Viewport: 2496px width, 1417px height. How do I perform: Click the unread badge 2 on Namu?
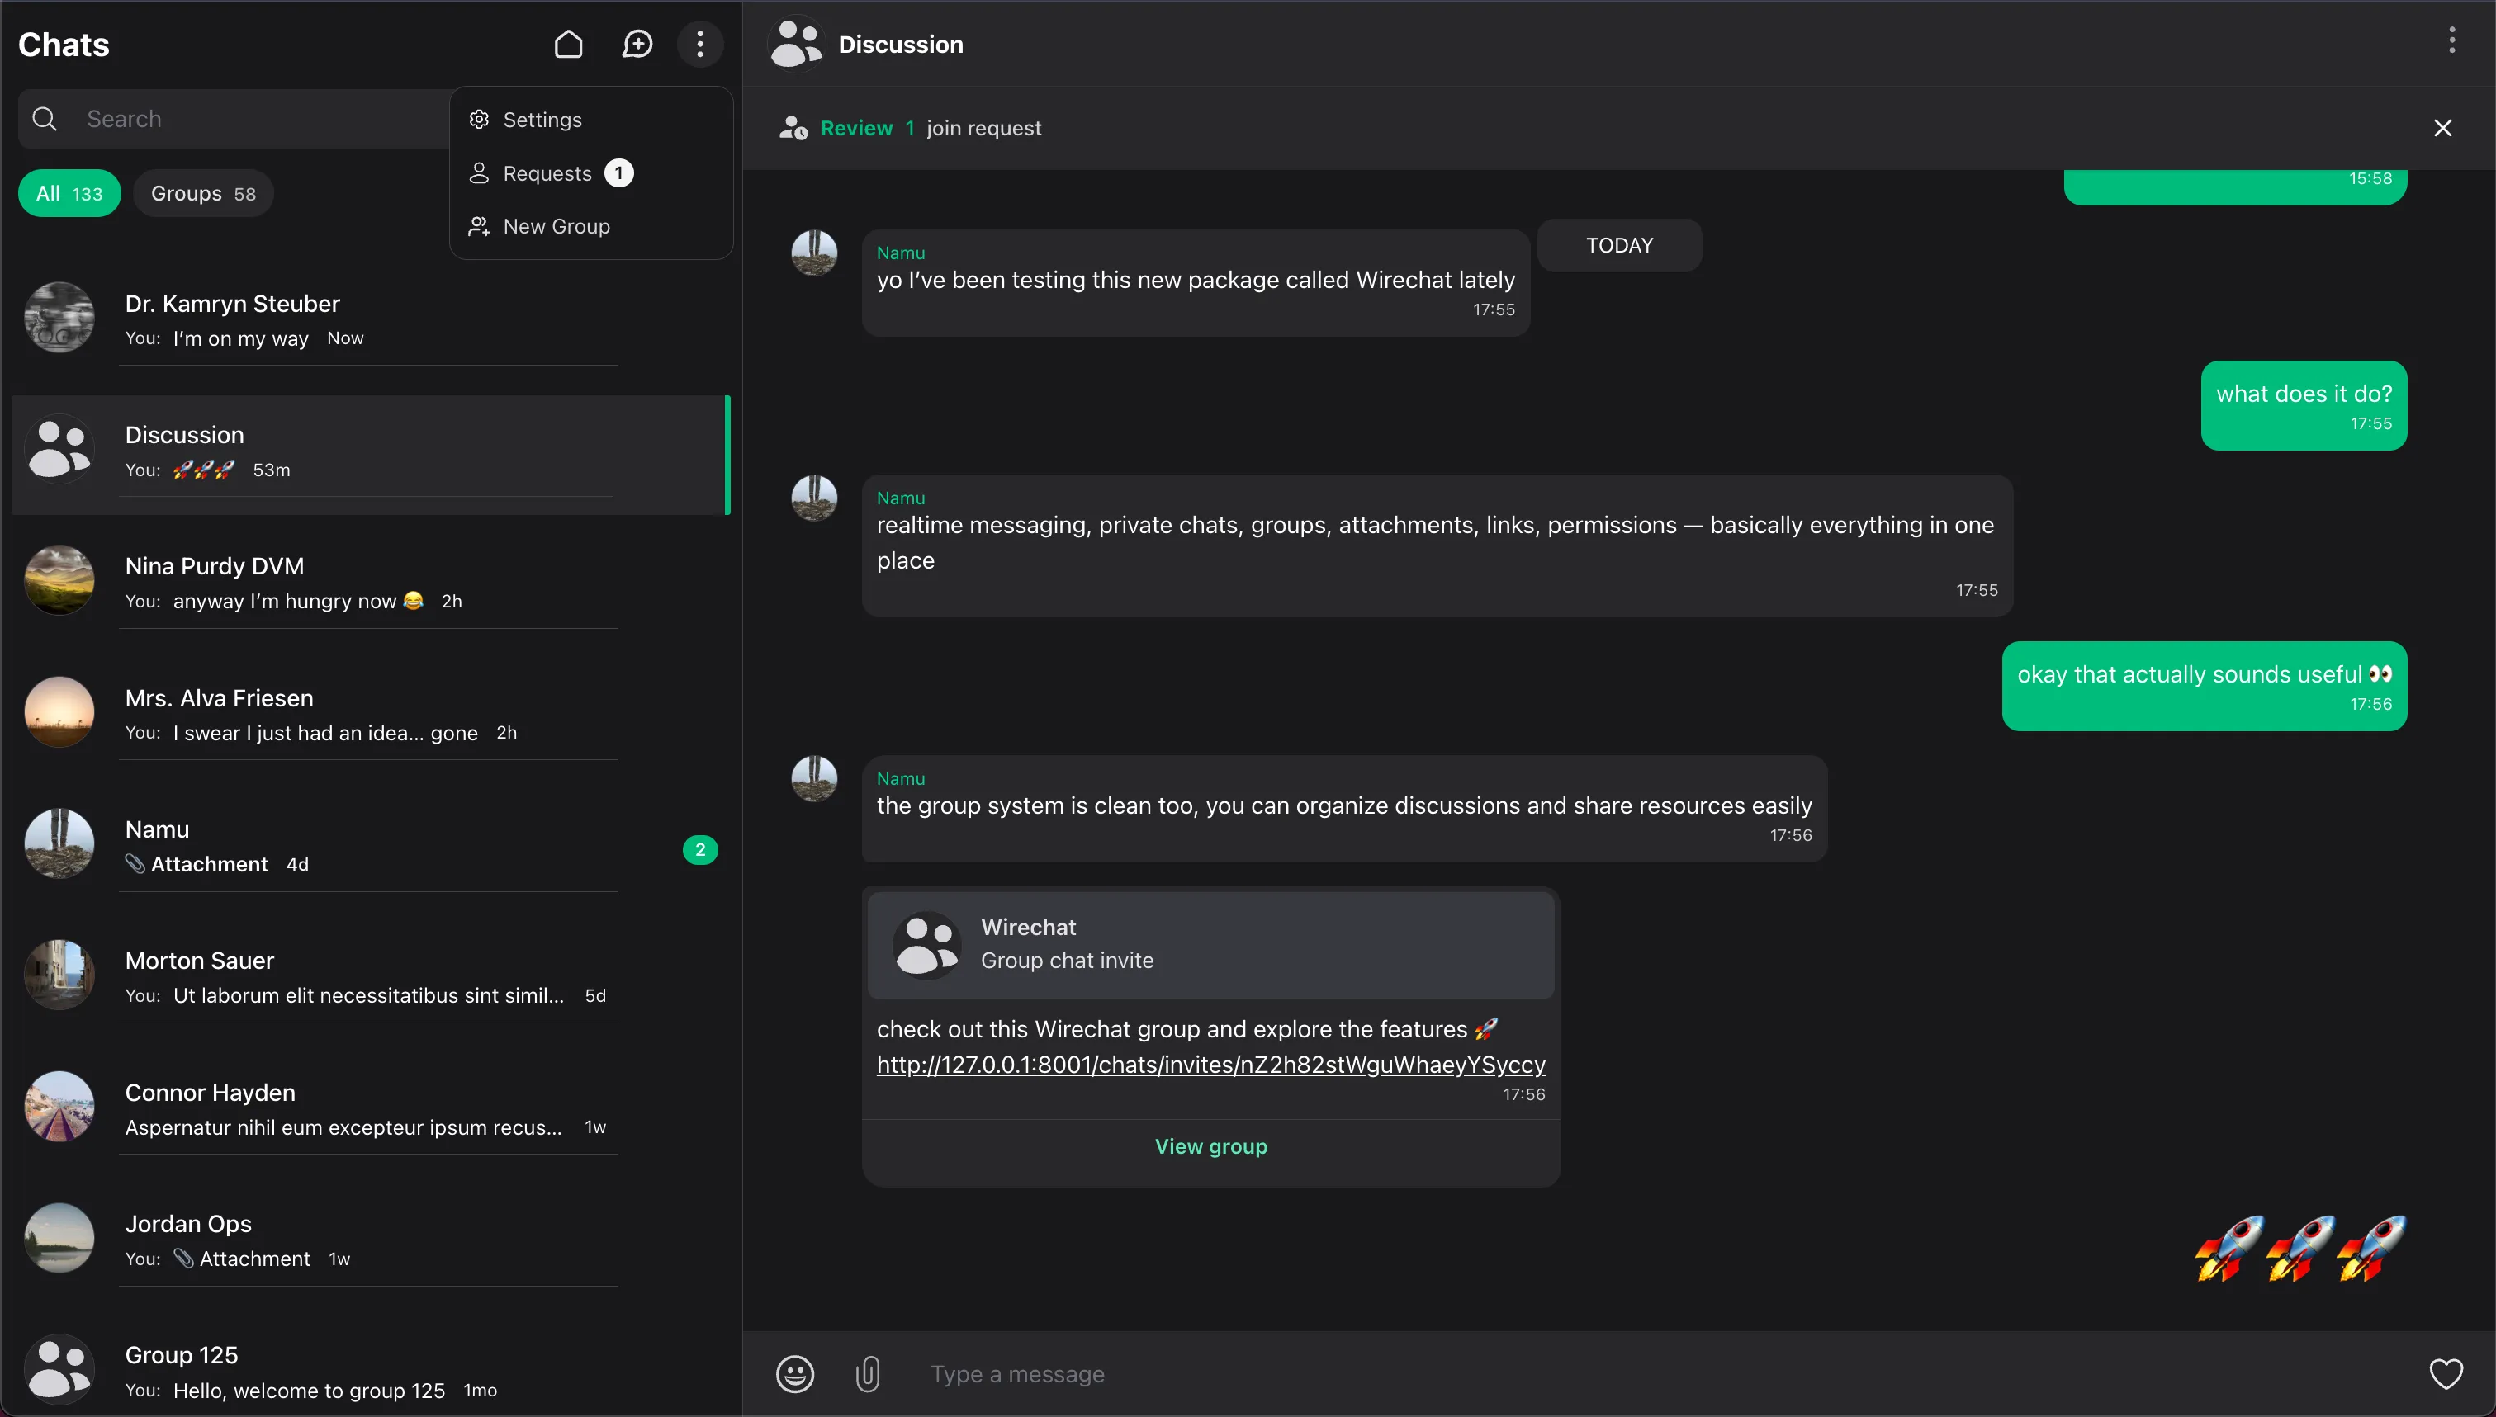tap(700, 849)
